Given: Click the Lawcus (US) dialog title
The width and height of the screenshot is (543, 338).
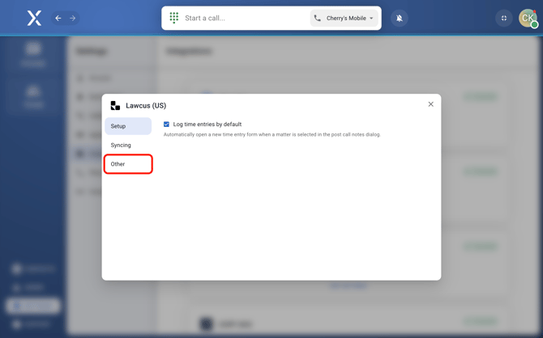Looking at the screenshot, I should tap(146, 106).
